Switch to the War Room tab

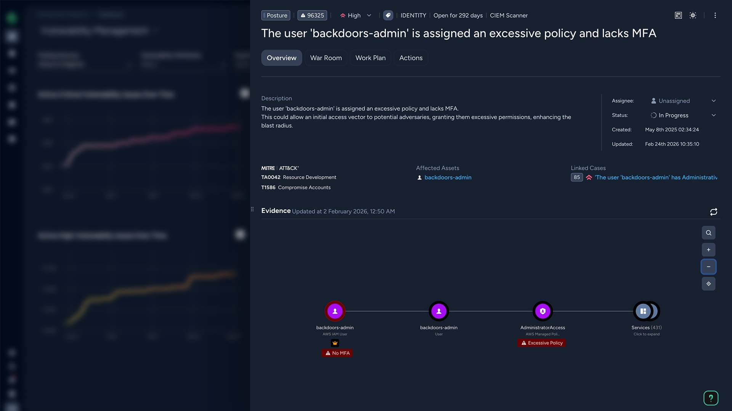point(326,58)
